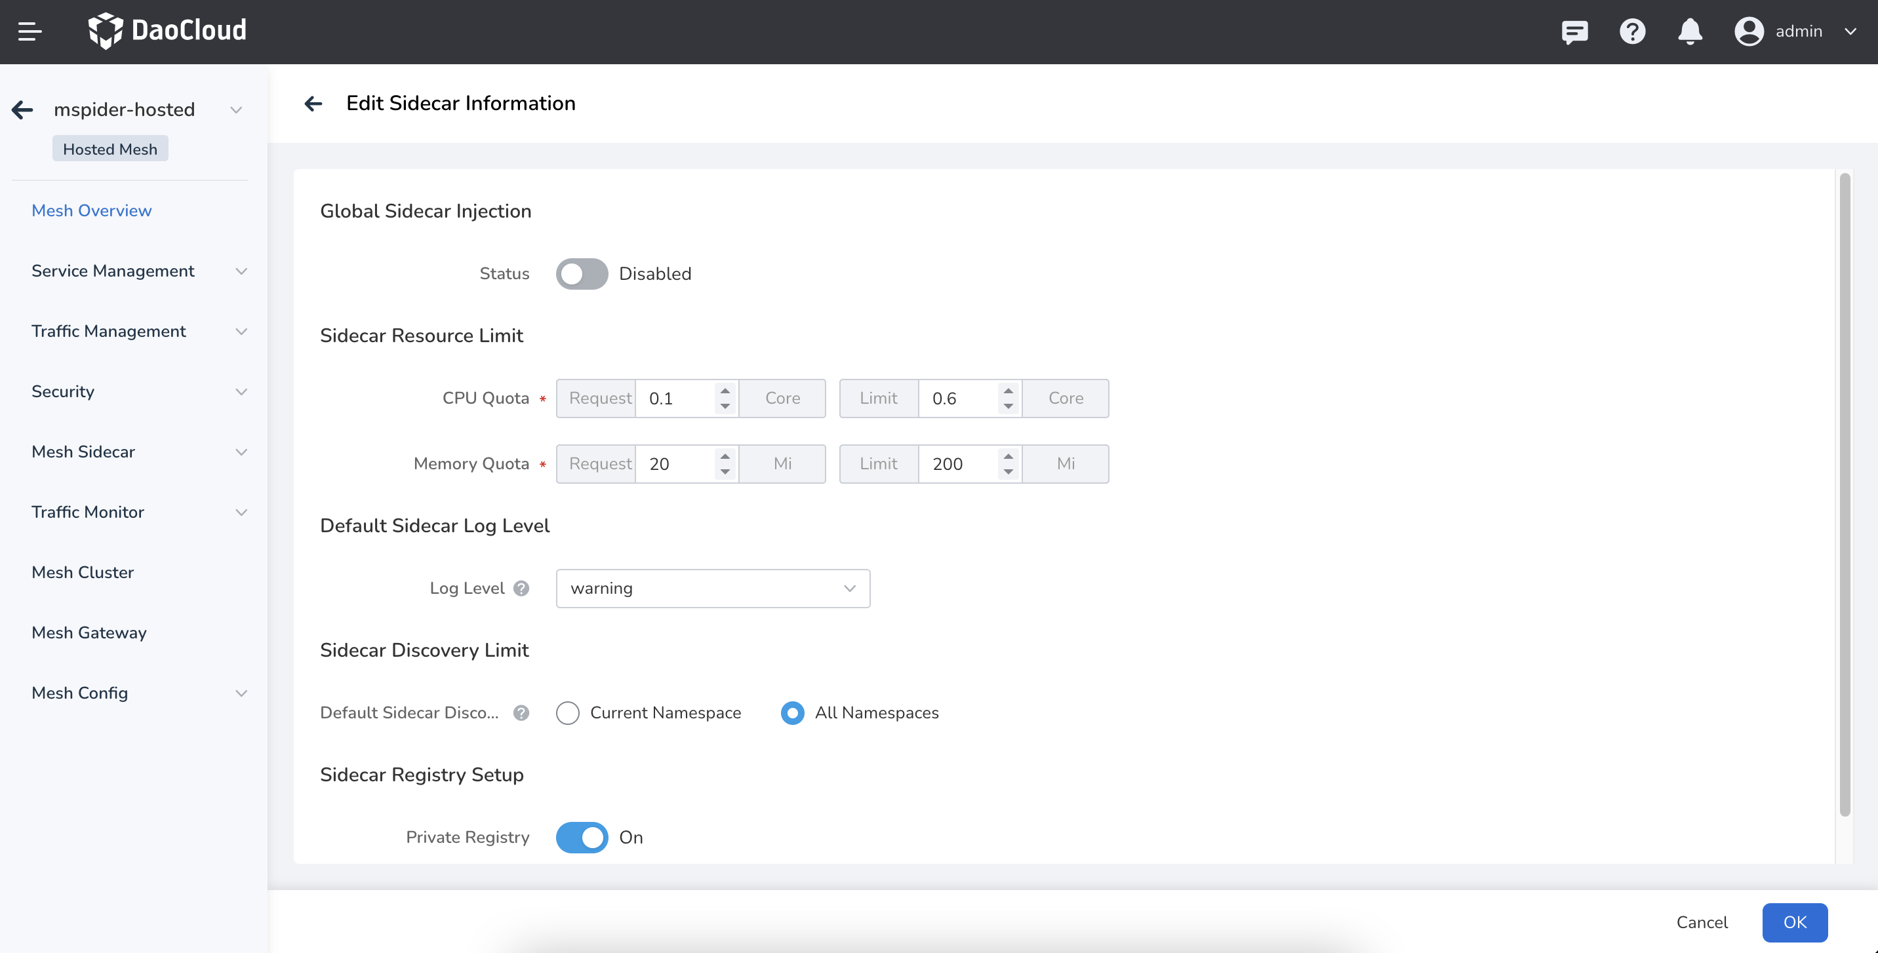Open the help question mark icon
This screenshot has width=1878, height=953.
(1631, 31)
